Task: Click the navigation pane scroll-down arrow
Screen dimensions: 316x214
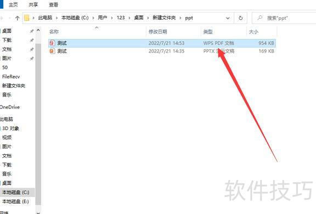Action: (38, 212)
